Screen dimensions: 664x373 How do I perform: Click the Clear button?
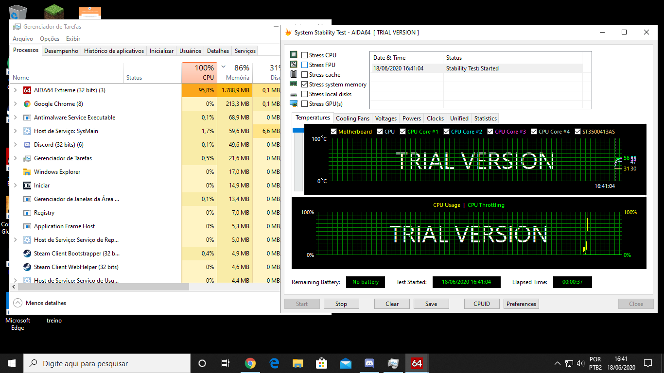coord(392,304)
